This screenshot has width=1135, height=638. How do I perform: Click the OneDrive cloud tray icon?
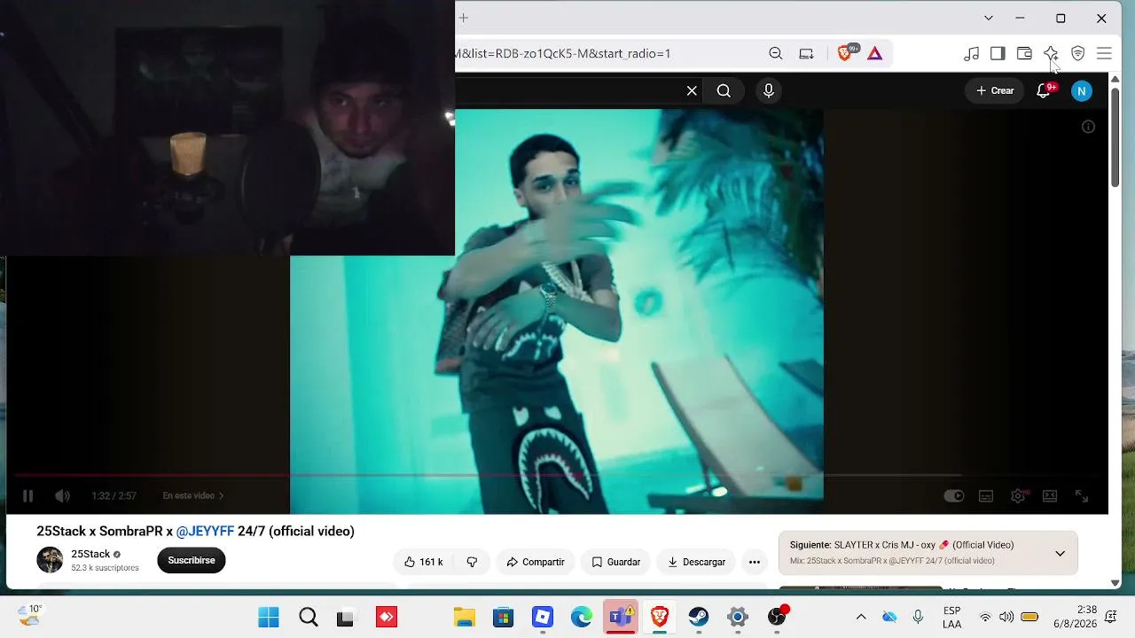pos(889,617)
